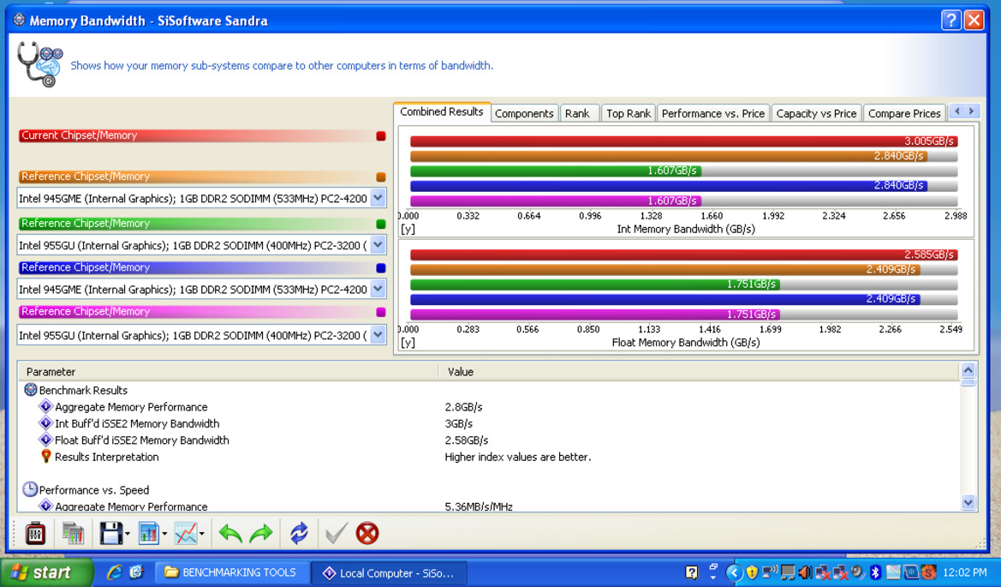Collapse tray with the round arrow button
Image resolution: width=1001 pixels, height=587 pixels.
click(x=734, y=572)
